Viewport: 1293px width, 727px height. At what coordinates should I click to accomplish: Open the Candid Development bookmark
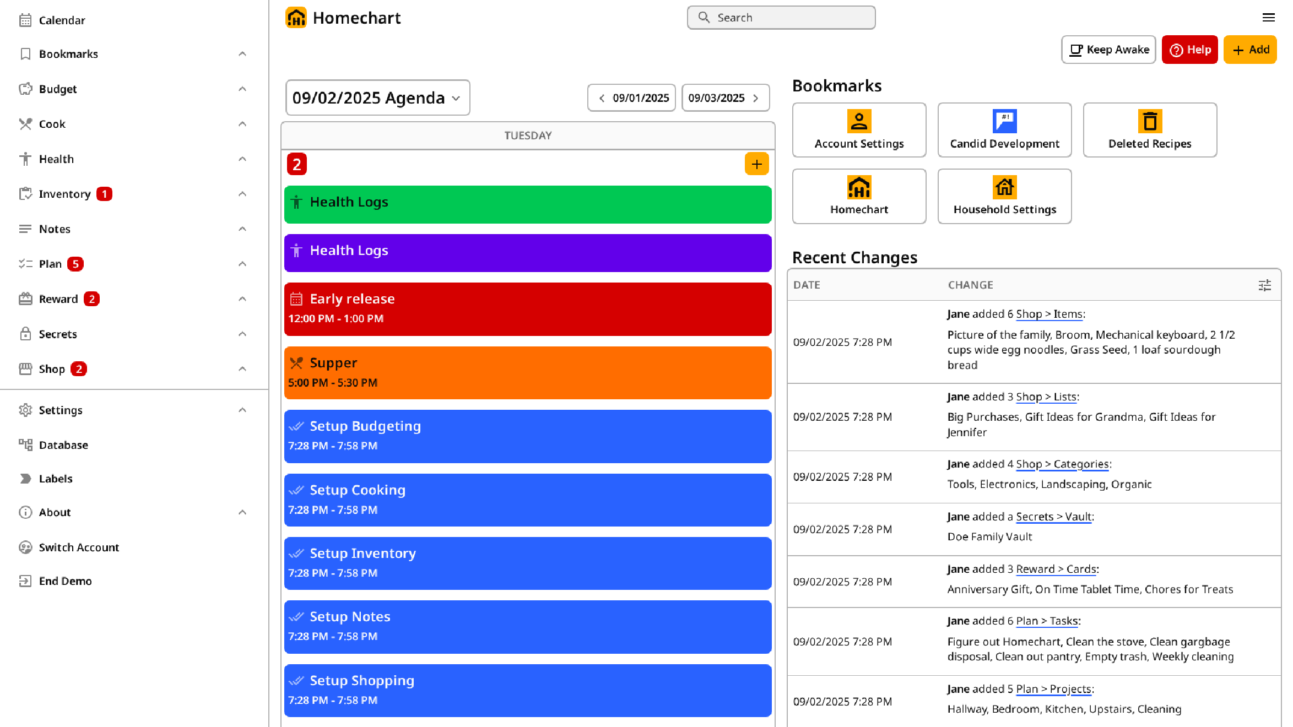coord(1004,130)
